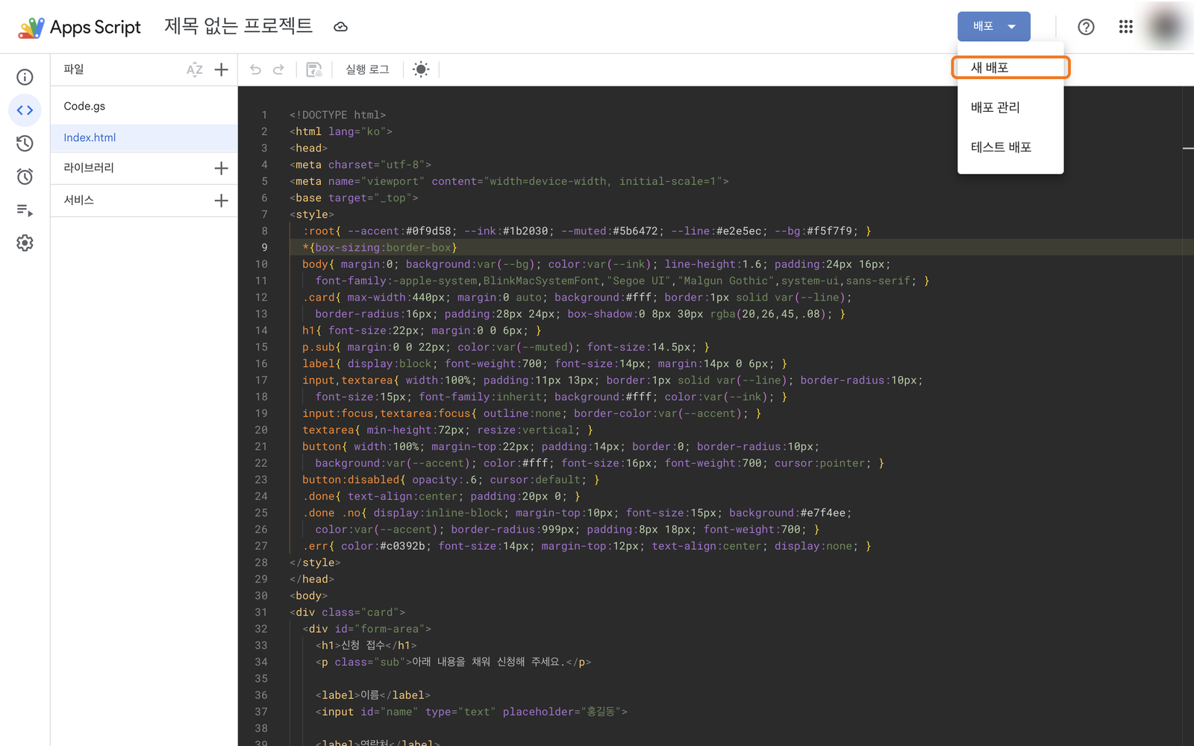Open the project Overview info icon
This screenshot has width=1194, height=746.
25,77
